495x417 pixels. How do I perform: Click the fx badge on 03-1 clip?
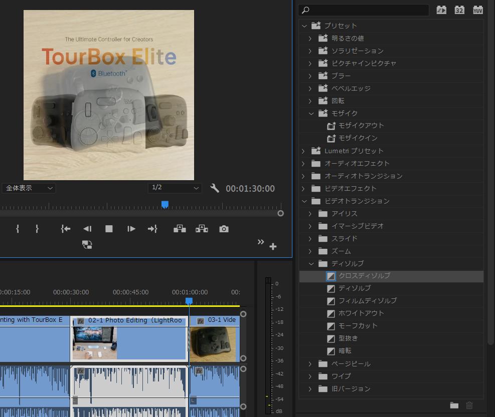201,321
